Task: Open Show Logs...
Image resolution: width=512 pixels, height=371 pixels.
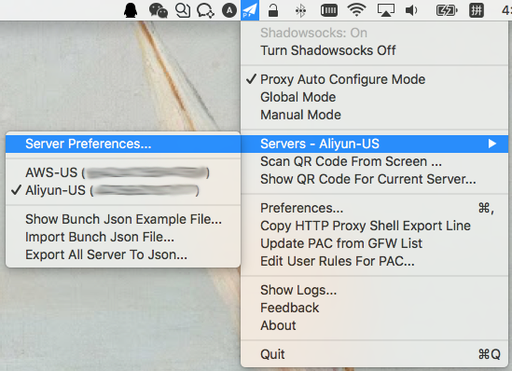Action: [375, 290]
